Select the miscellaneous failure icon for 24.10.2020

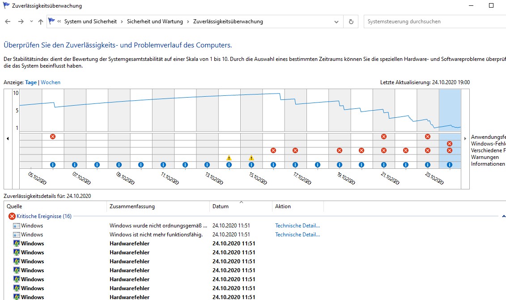[450, 150]
